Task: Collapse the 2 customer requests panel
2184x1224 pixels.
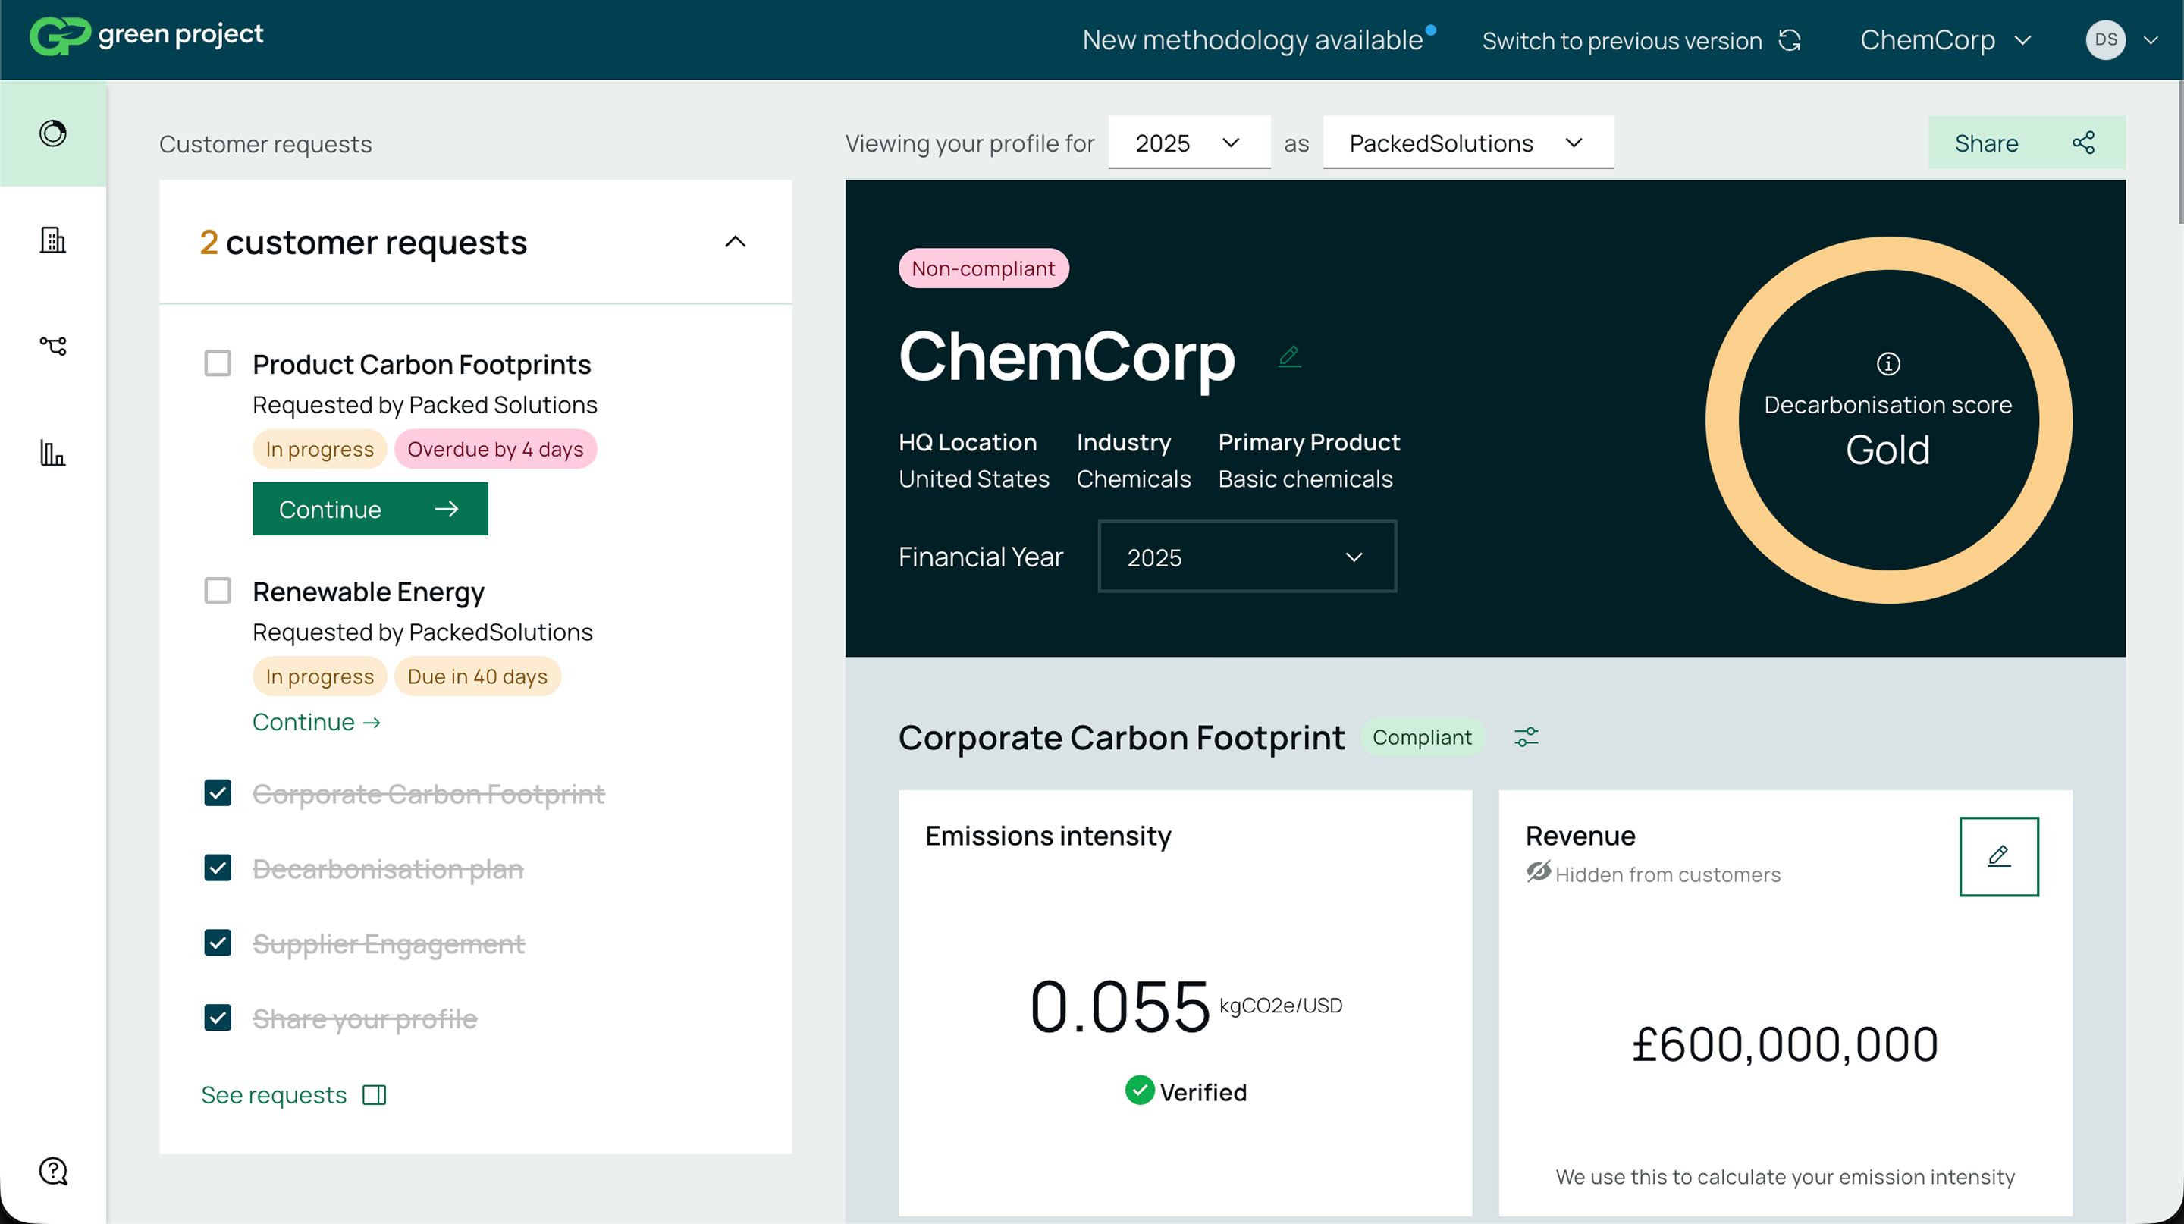Action: click(735, 243)
